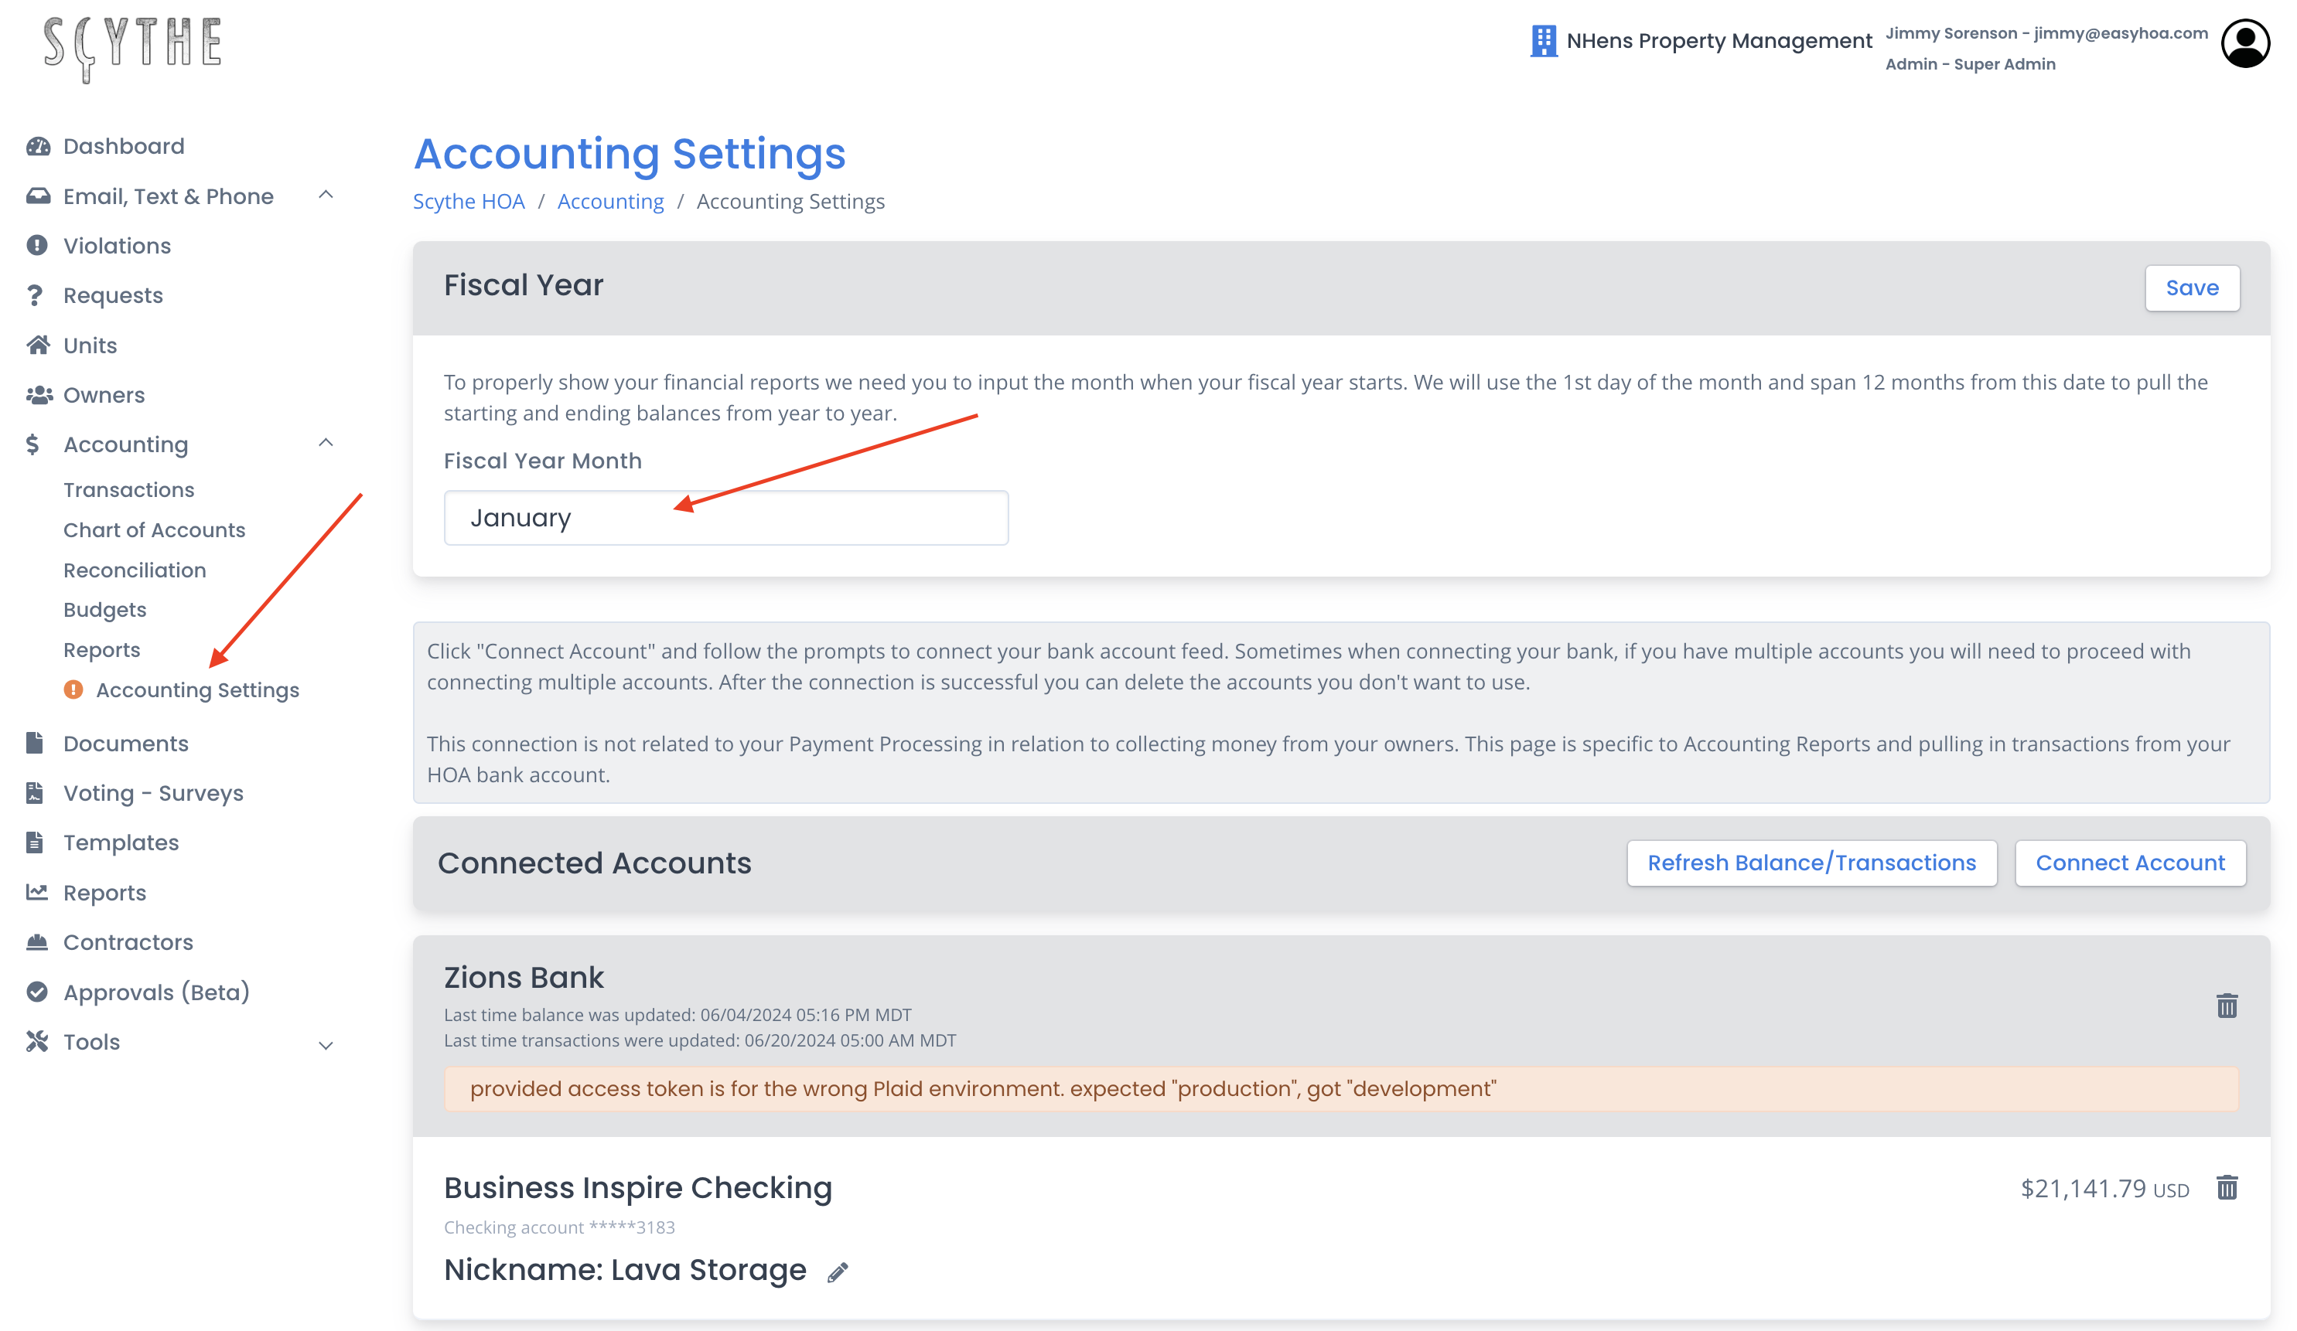Click the Connect Account button
The image size is (2297, 1331).
[2130, 863]
